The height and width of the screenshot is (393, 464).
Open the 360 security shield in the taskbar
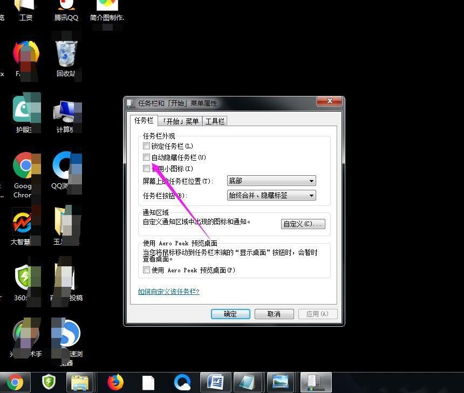[x=48, y=382]
